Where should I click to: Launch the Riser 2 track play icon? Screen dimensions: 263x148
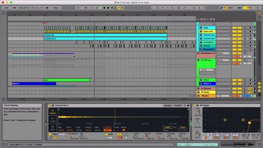pos(201,83)
